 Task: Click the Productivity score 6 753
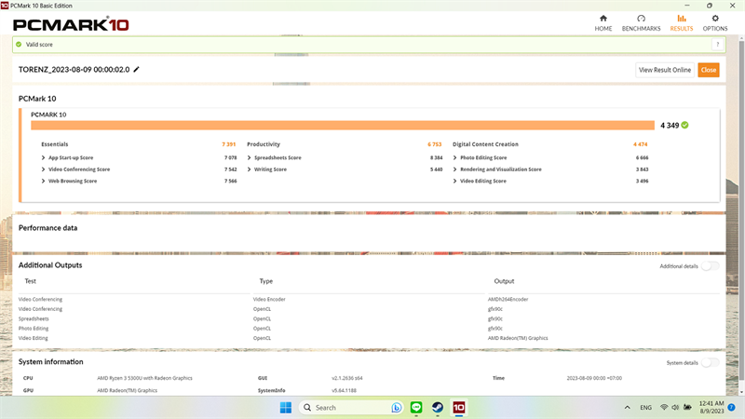point(434,144)
